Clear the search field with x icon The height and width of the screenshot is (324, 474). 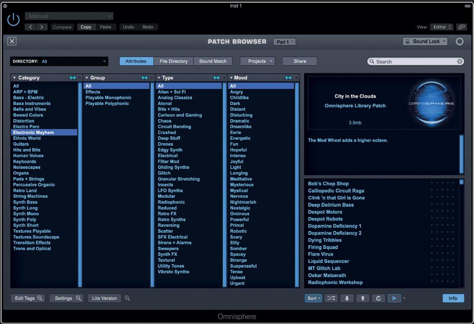point(460,61)
